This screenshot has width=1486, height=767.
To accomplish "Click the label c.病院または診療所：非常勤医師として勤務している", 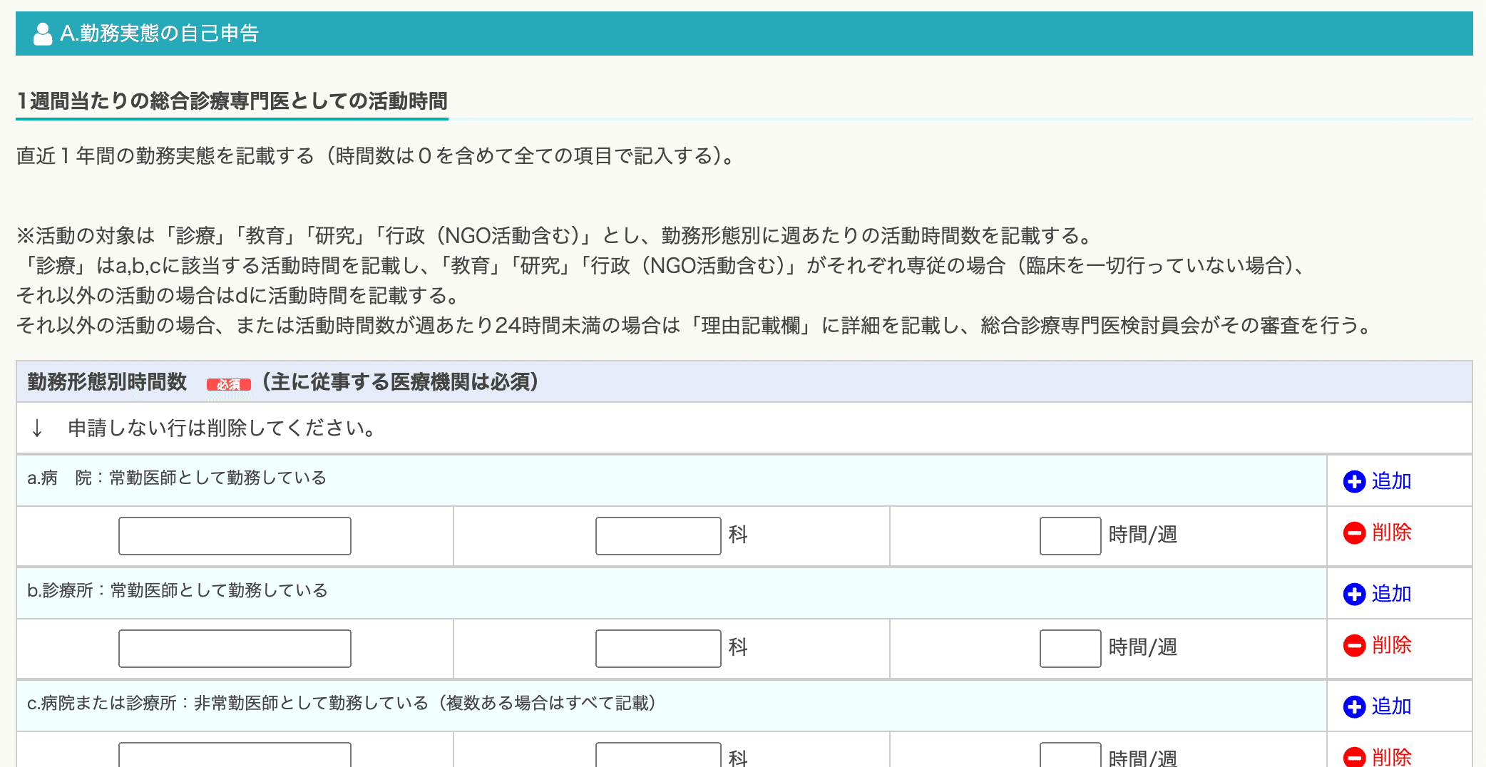I will (343, 703).
